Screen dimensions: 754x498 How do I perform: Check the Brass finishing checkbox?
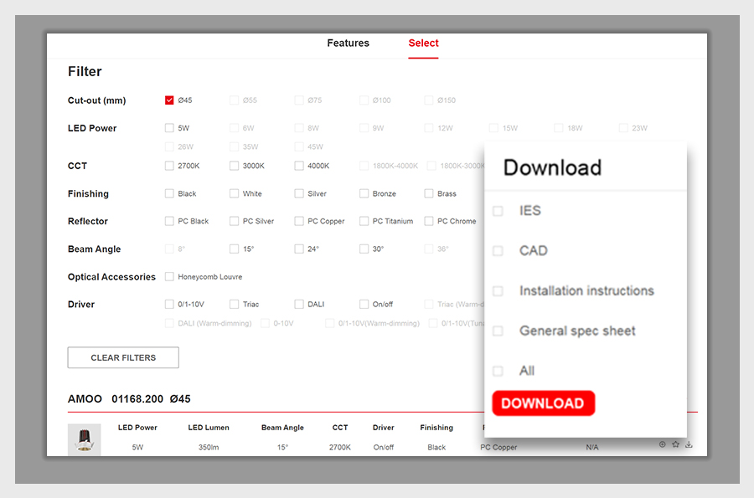pyautogui.click(x=429, y=193)
